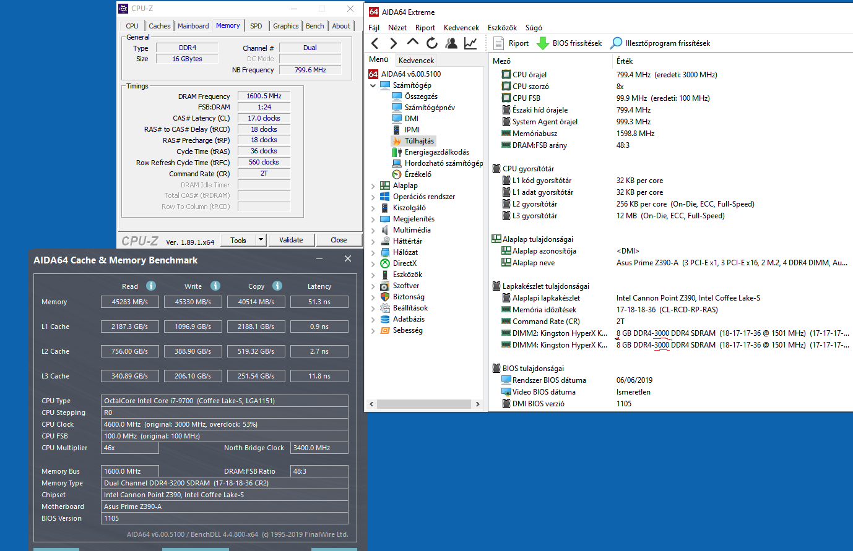Switch to Caches tab in CPU-Z
Viewport: 853px width, 551px height.
point(160,26)
